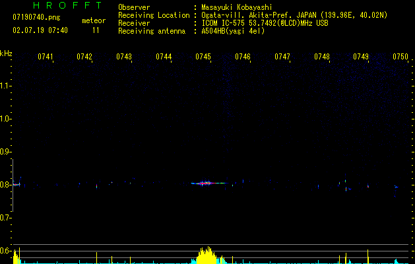Click the yellow intensity peak below 0745

point(208,255)
